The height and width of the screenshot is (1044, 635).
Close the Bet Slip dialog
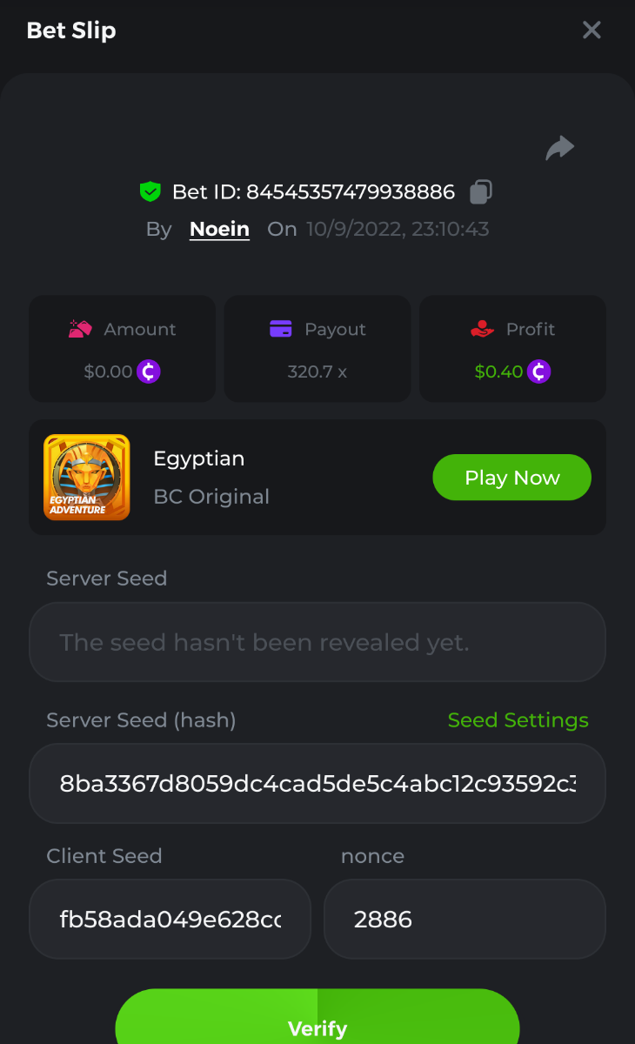(592, 30)
